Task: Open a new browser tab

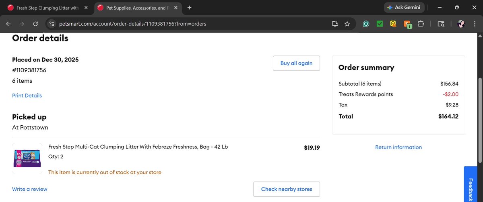Action: coord(189,7)
